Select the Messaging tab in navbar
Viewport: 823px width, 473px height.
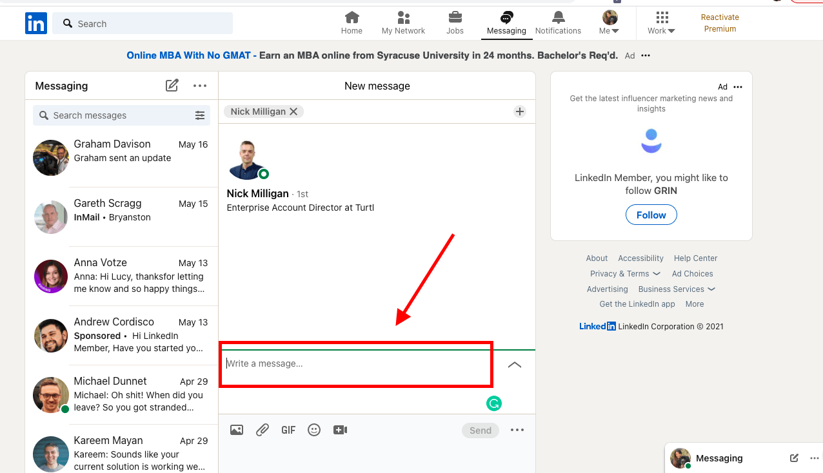coord(506,23)
